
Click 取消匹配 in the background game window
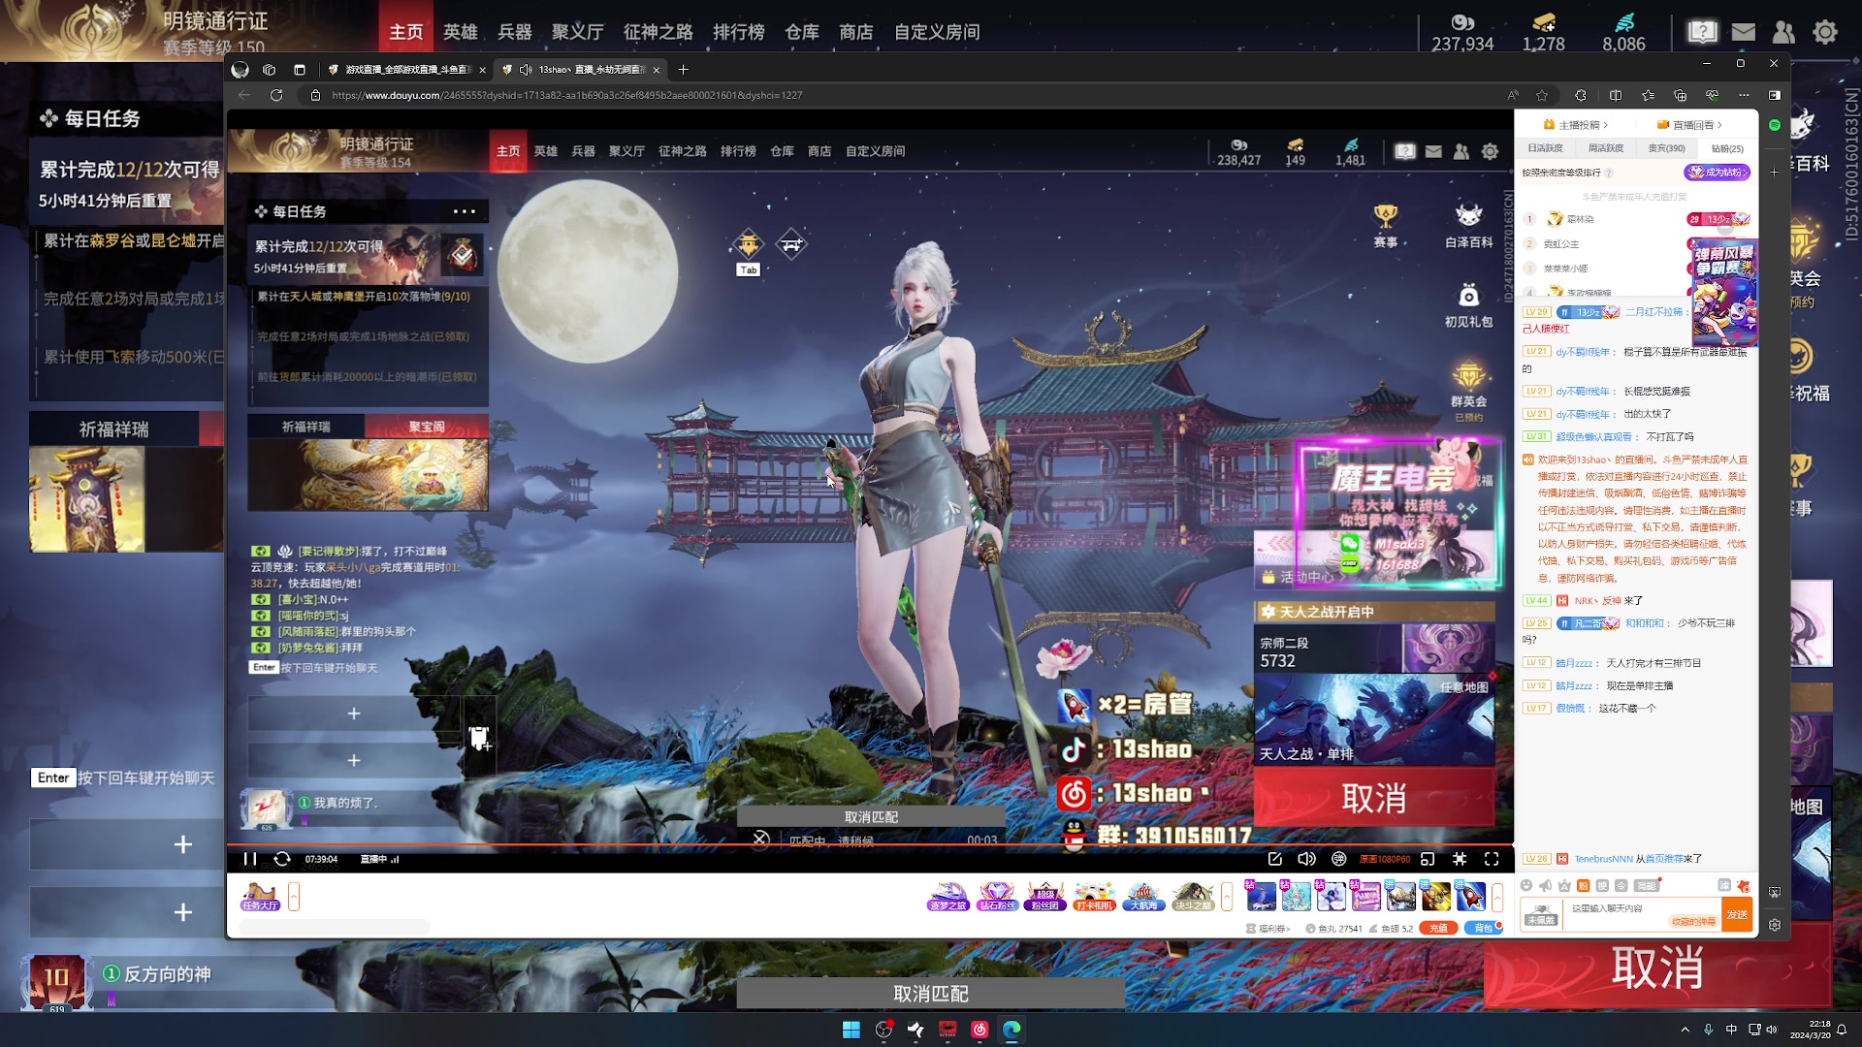(x=931, y=994)
